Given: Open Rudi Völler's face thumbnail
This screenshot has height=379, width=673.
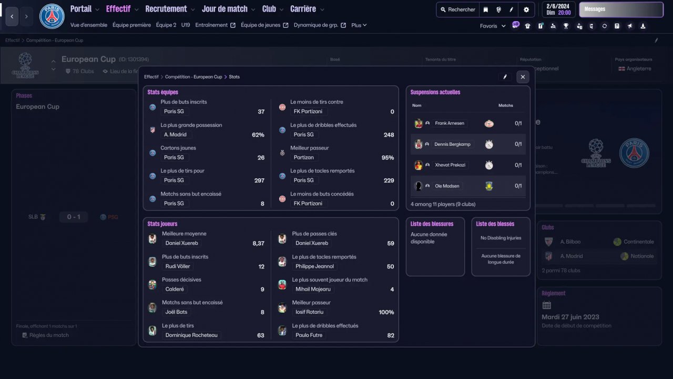Looking at the screenshot, I should 152,262.
